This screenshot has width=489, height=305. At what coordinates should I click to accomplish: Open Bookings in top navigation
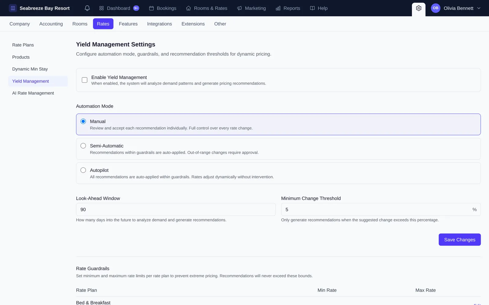tap(163, 8)
